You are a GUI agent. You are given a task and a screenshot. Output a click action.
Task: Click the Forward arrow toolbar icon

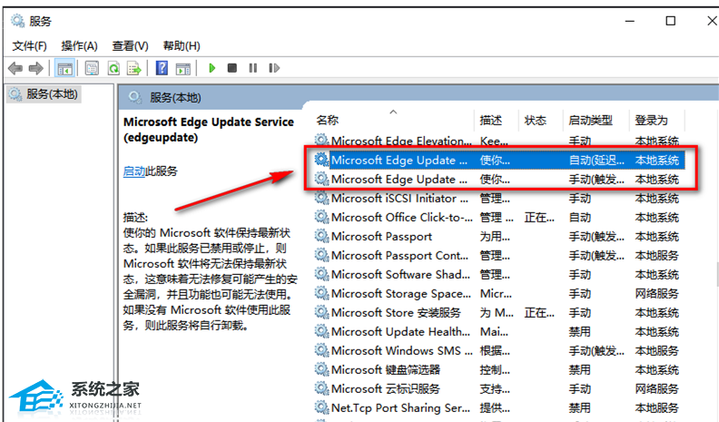35,68
